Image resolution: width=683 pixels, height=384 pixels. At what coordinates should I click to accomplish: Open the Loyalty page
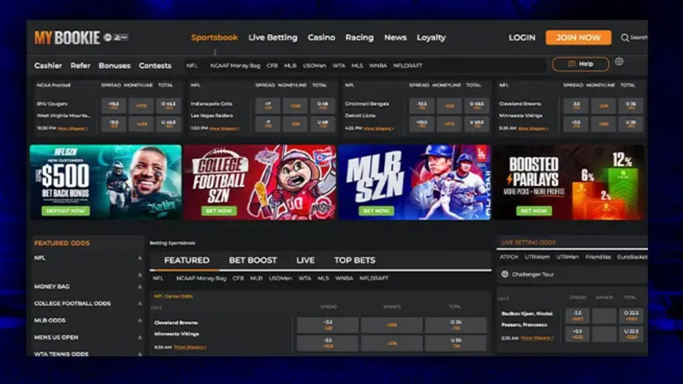click(432, 37)
